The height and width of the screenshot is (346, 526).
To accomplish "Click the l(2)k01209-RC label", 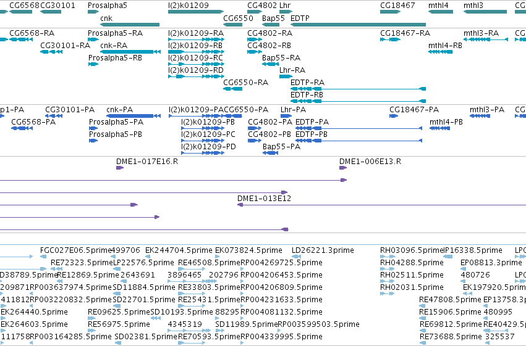I will [x=195, y=58].
